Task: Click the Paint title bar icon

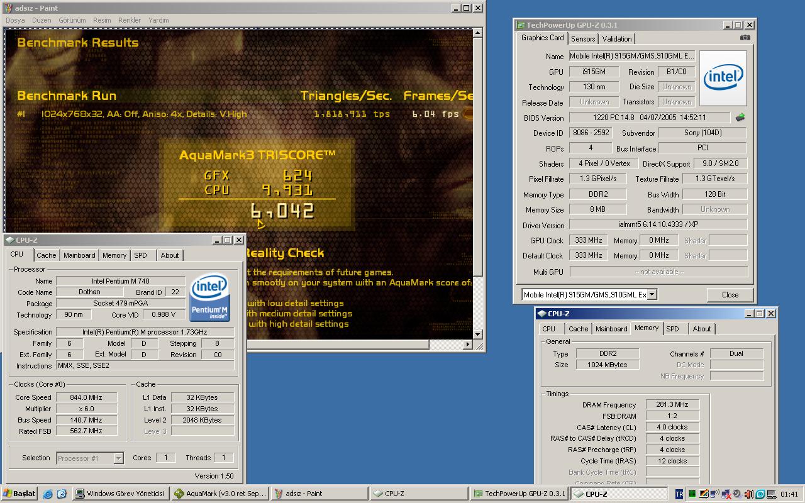Action: click(x=8, y=9)
